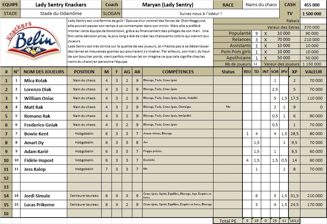
Task: Click Lucas Prikorne's AG value 2
Action: click(x=127, y=205)
